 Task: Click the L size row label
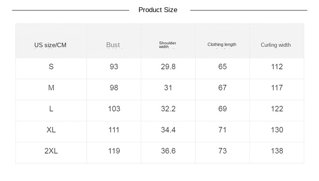[x=51, y=109]
